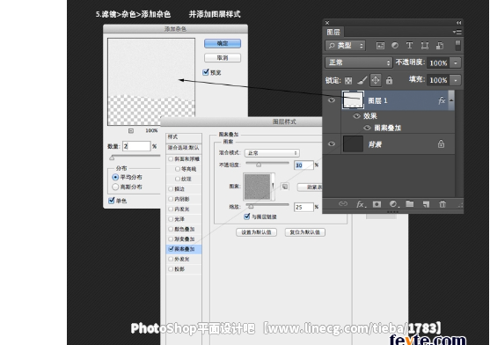
Task: Click link layers icon at panel bottom
Action: (x=343, y=204)
